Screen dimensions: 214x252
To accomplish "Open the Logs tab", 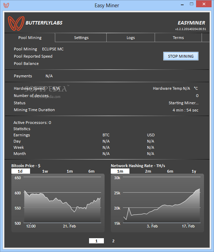I will [130, 38].
